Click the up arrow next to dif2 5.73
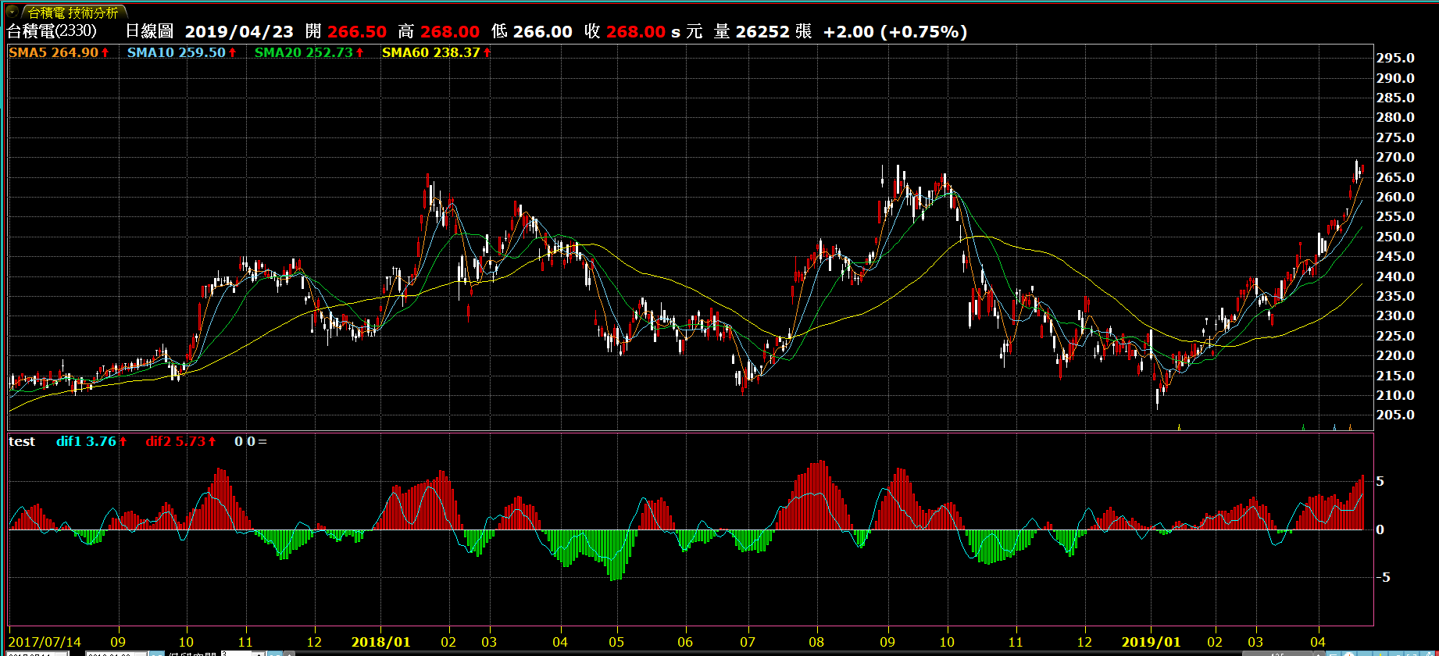The image size is (1439, 656). point(212,441)
